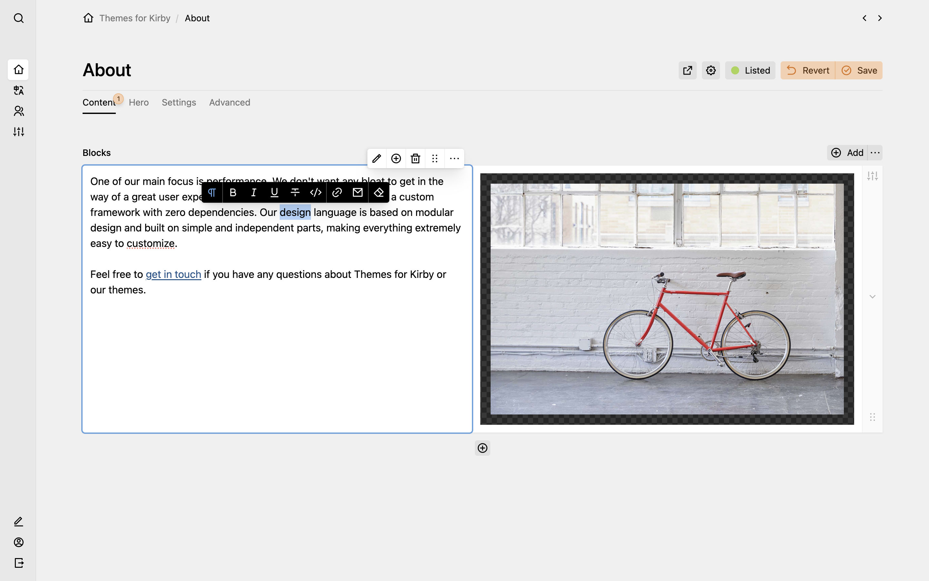
Task: Open the Advanced tab
Action: point(230,102)
